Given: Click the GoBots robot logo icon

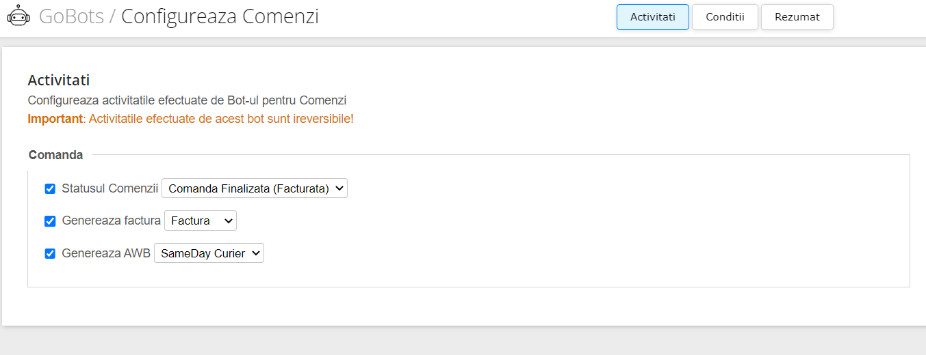Looking at the screenshot, I should (x=18, y=15).
